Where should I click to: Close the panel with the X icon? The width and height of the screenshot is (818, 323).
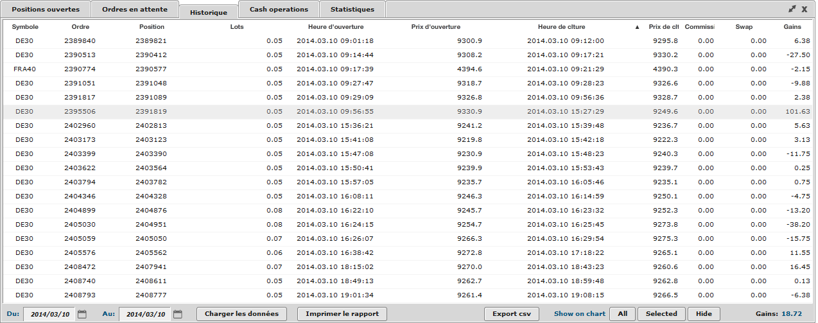(805, 9)
